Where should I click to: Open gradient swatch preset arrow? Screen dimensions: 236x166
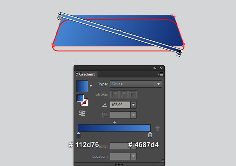90,86
